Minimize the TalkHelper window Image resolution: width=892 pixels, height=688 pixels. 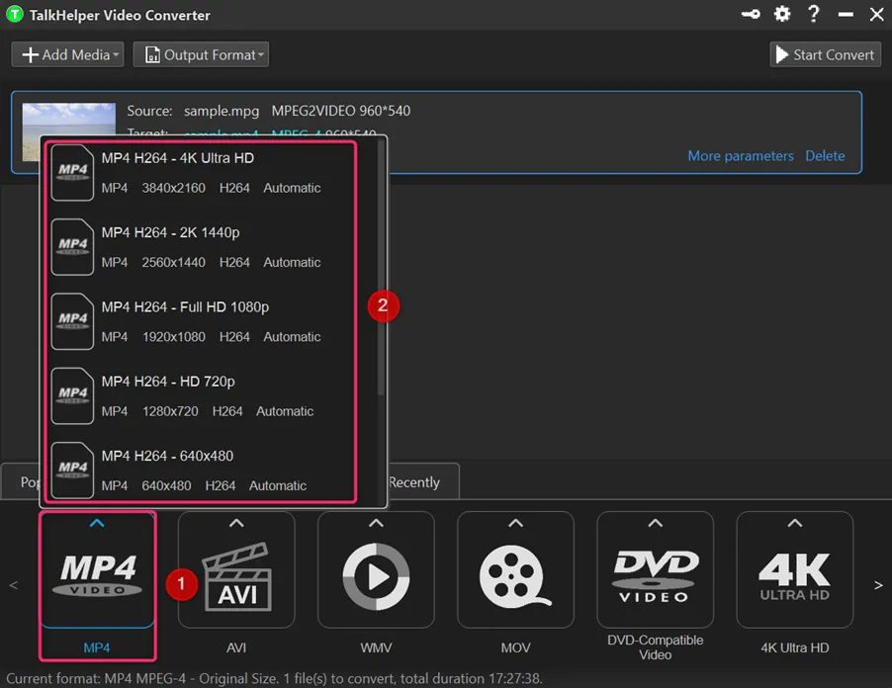846,14
